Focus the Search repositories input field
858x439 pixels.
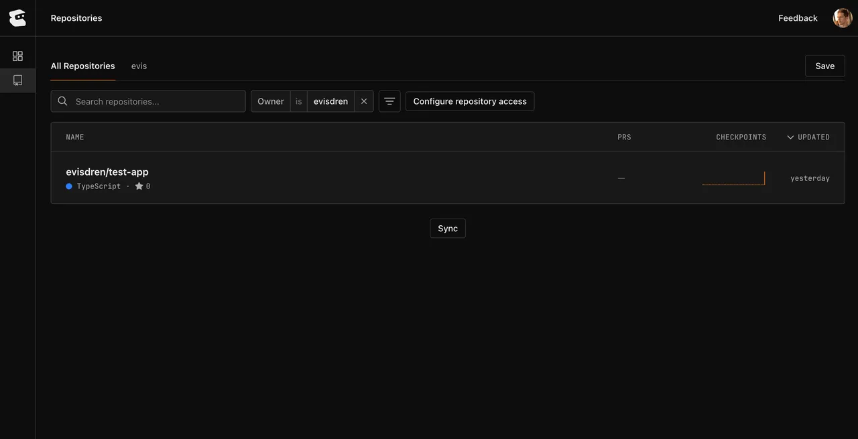tap(148, 101)
